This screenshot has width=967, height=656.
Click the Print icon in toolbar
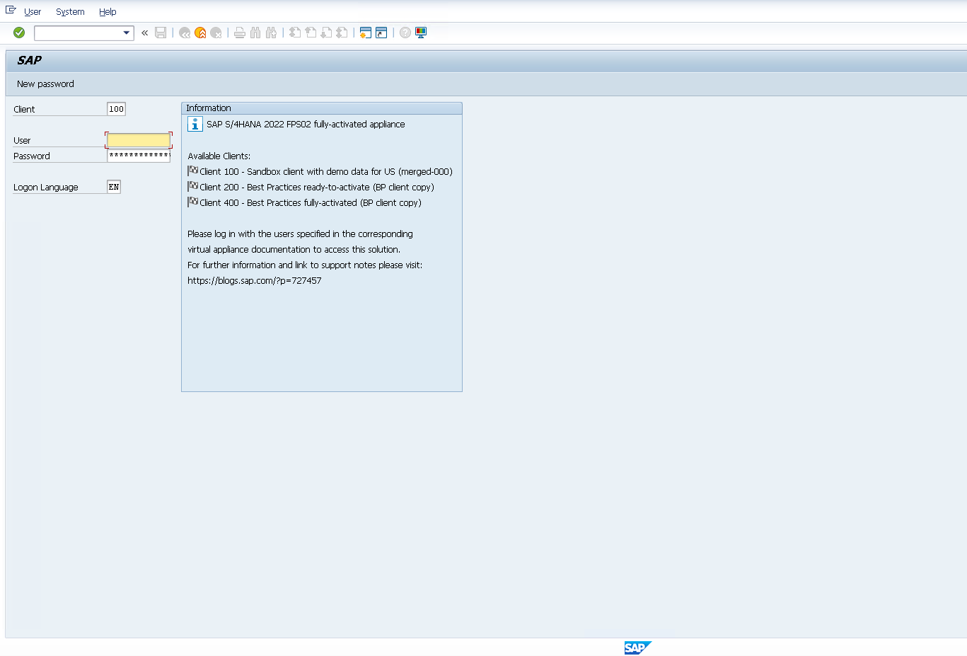coord(240,33)
